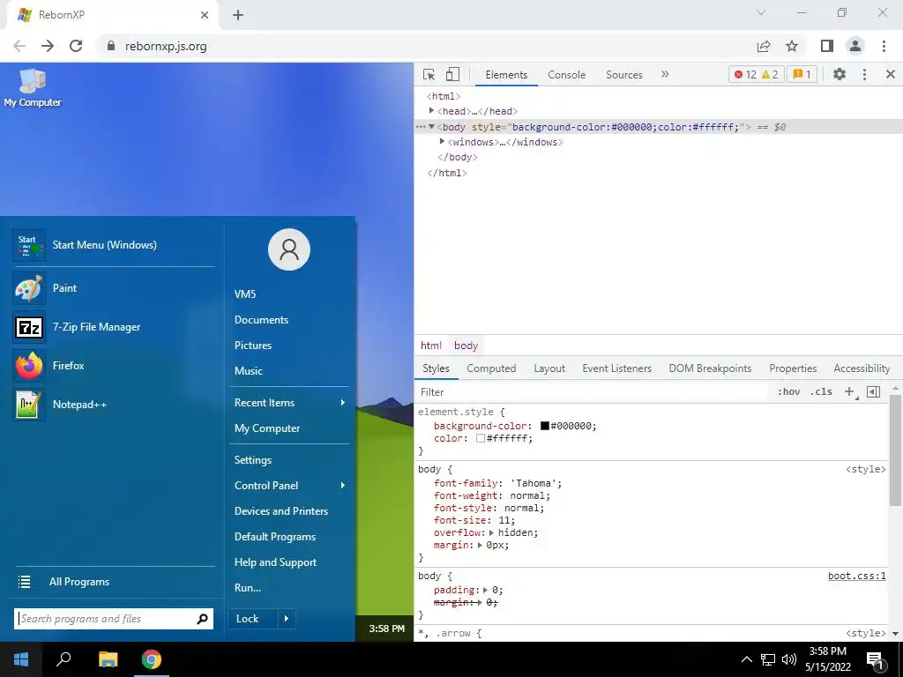Reload the rebornxp.js.org page
This screenshot has height=677, width=903.
[x=76, y=46]
